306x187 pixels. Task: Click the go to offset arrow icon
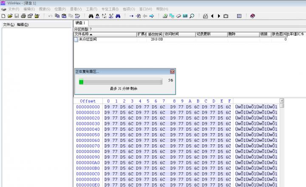[131, 16]
